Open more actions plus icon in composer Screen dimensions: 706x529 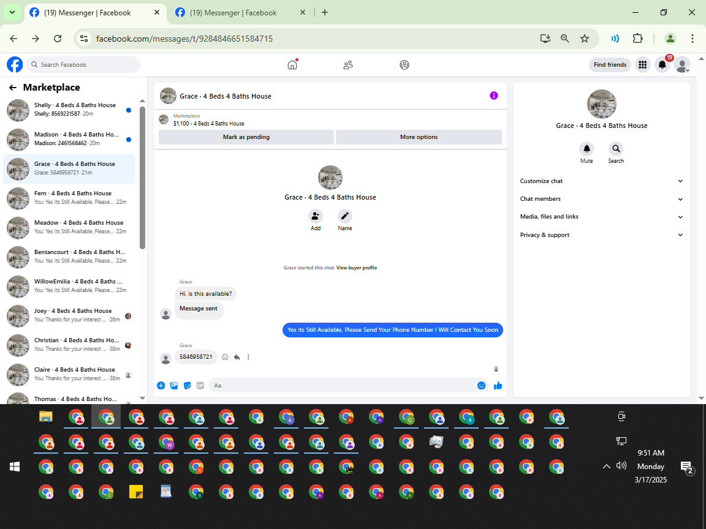[161, 386]
